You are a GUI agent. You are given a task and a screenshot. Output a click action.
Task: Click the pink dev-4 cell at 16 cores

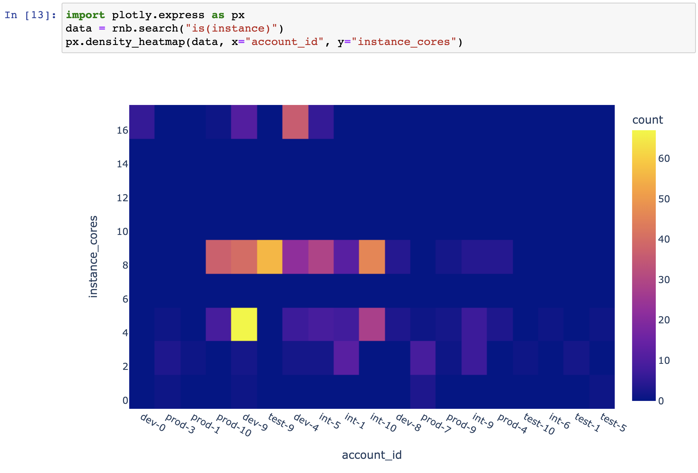[x=295, y=122]
